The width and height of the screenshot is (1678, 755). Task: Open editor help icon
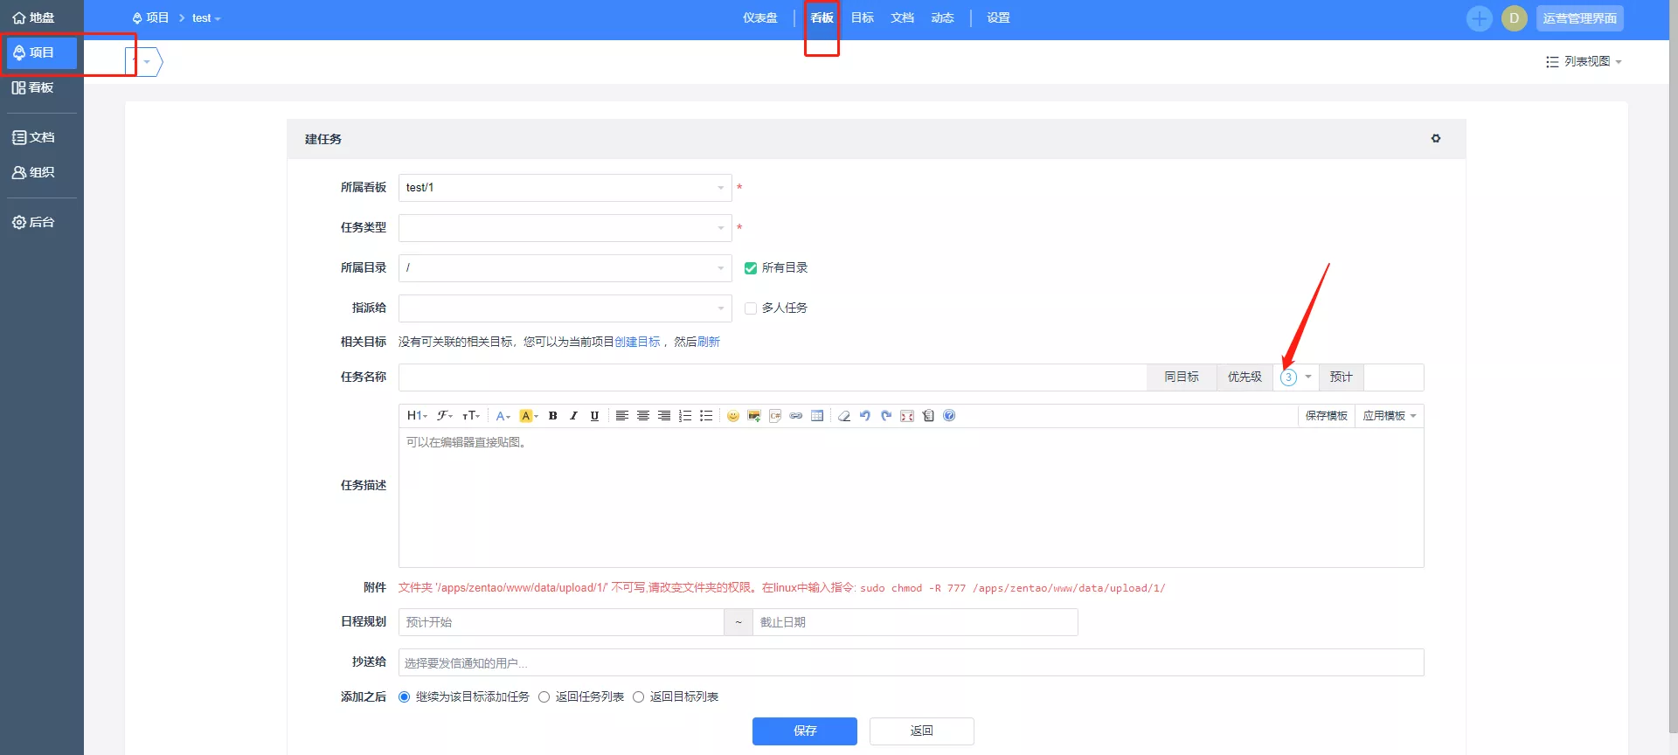click(x=949, y=416)
